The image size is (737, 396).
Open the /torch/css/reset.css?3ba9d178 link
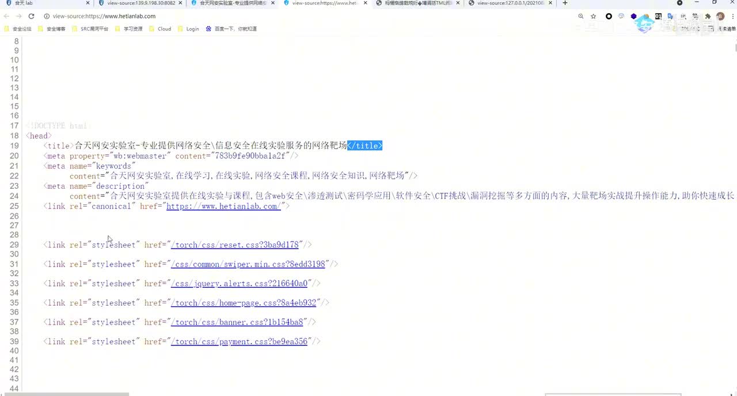235,245
